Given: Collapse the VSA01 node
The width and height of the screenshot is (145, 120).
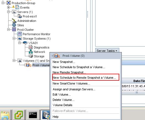Looking at the screenshot, I should (x=19, y=43).
